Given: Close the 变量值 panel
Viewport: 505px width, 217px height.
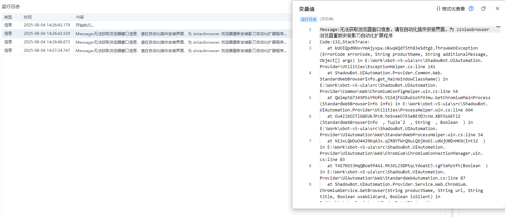Looking at the screenshot, I should pos(498,9).
